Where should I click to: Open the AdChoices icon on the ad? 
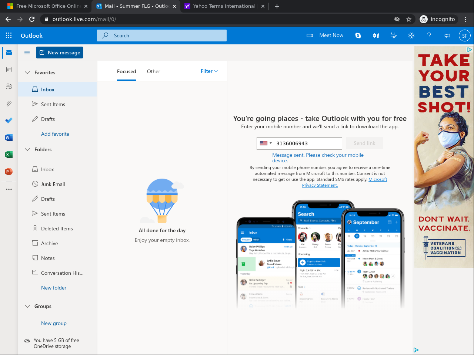469,50
